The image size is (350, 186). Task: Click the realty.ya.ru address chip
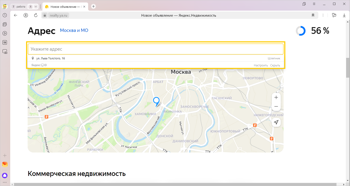(59, 15)
